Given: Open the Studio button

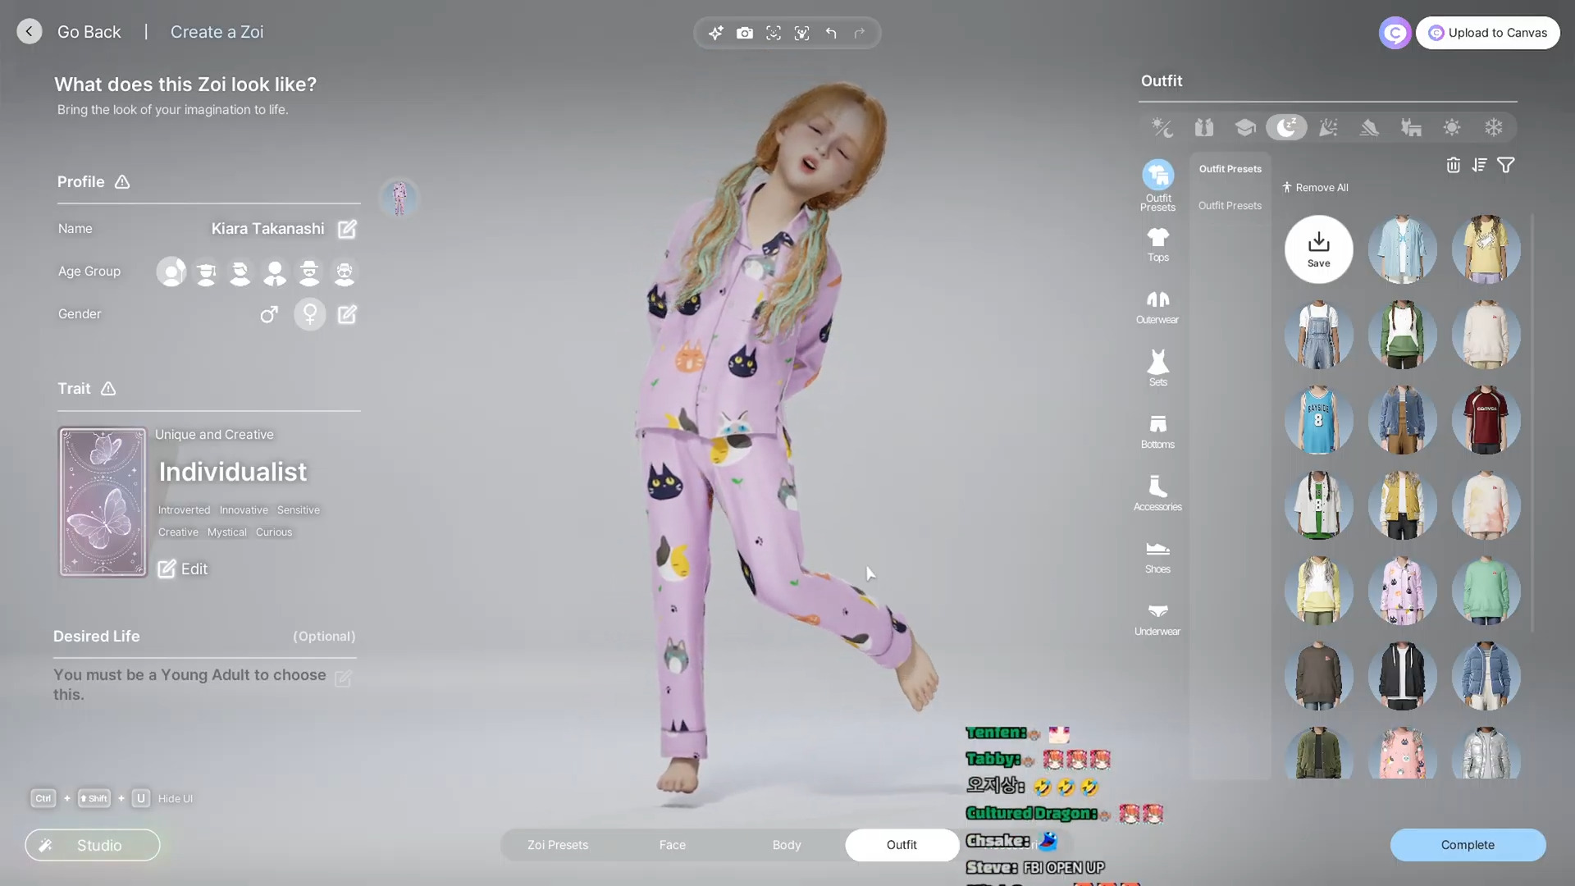Looking at the screenshot, I should click(x=93, y=845).
